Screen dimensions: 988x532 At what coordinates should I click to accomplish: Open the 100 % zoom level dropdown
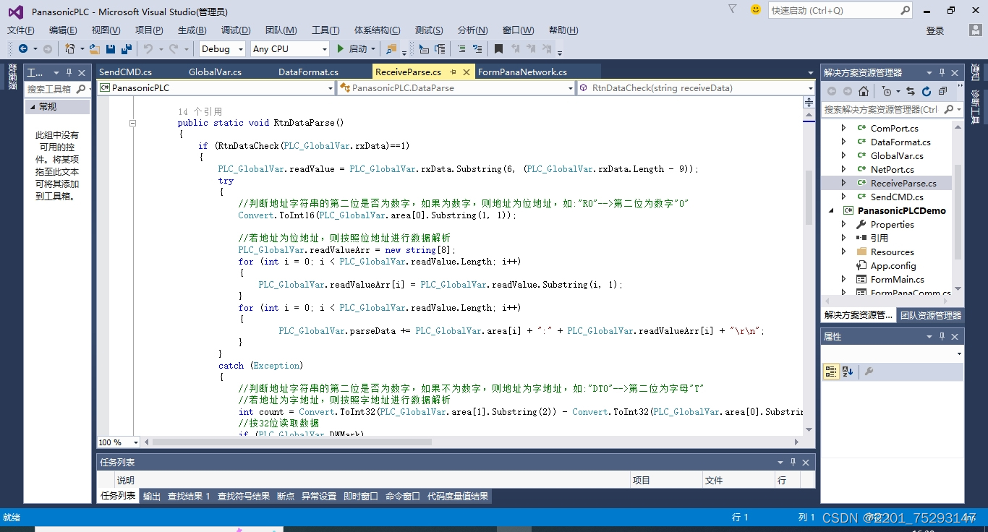pos(136,442)
